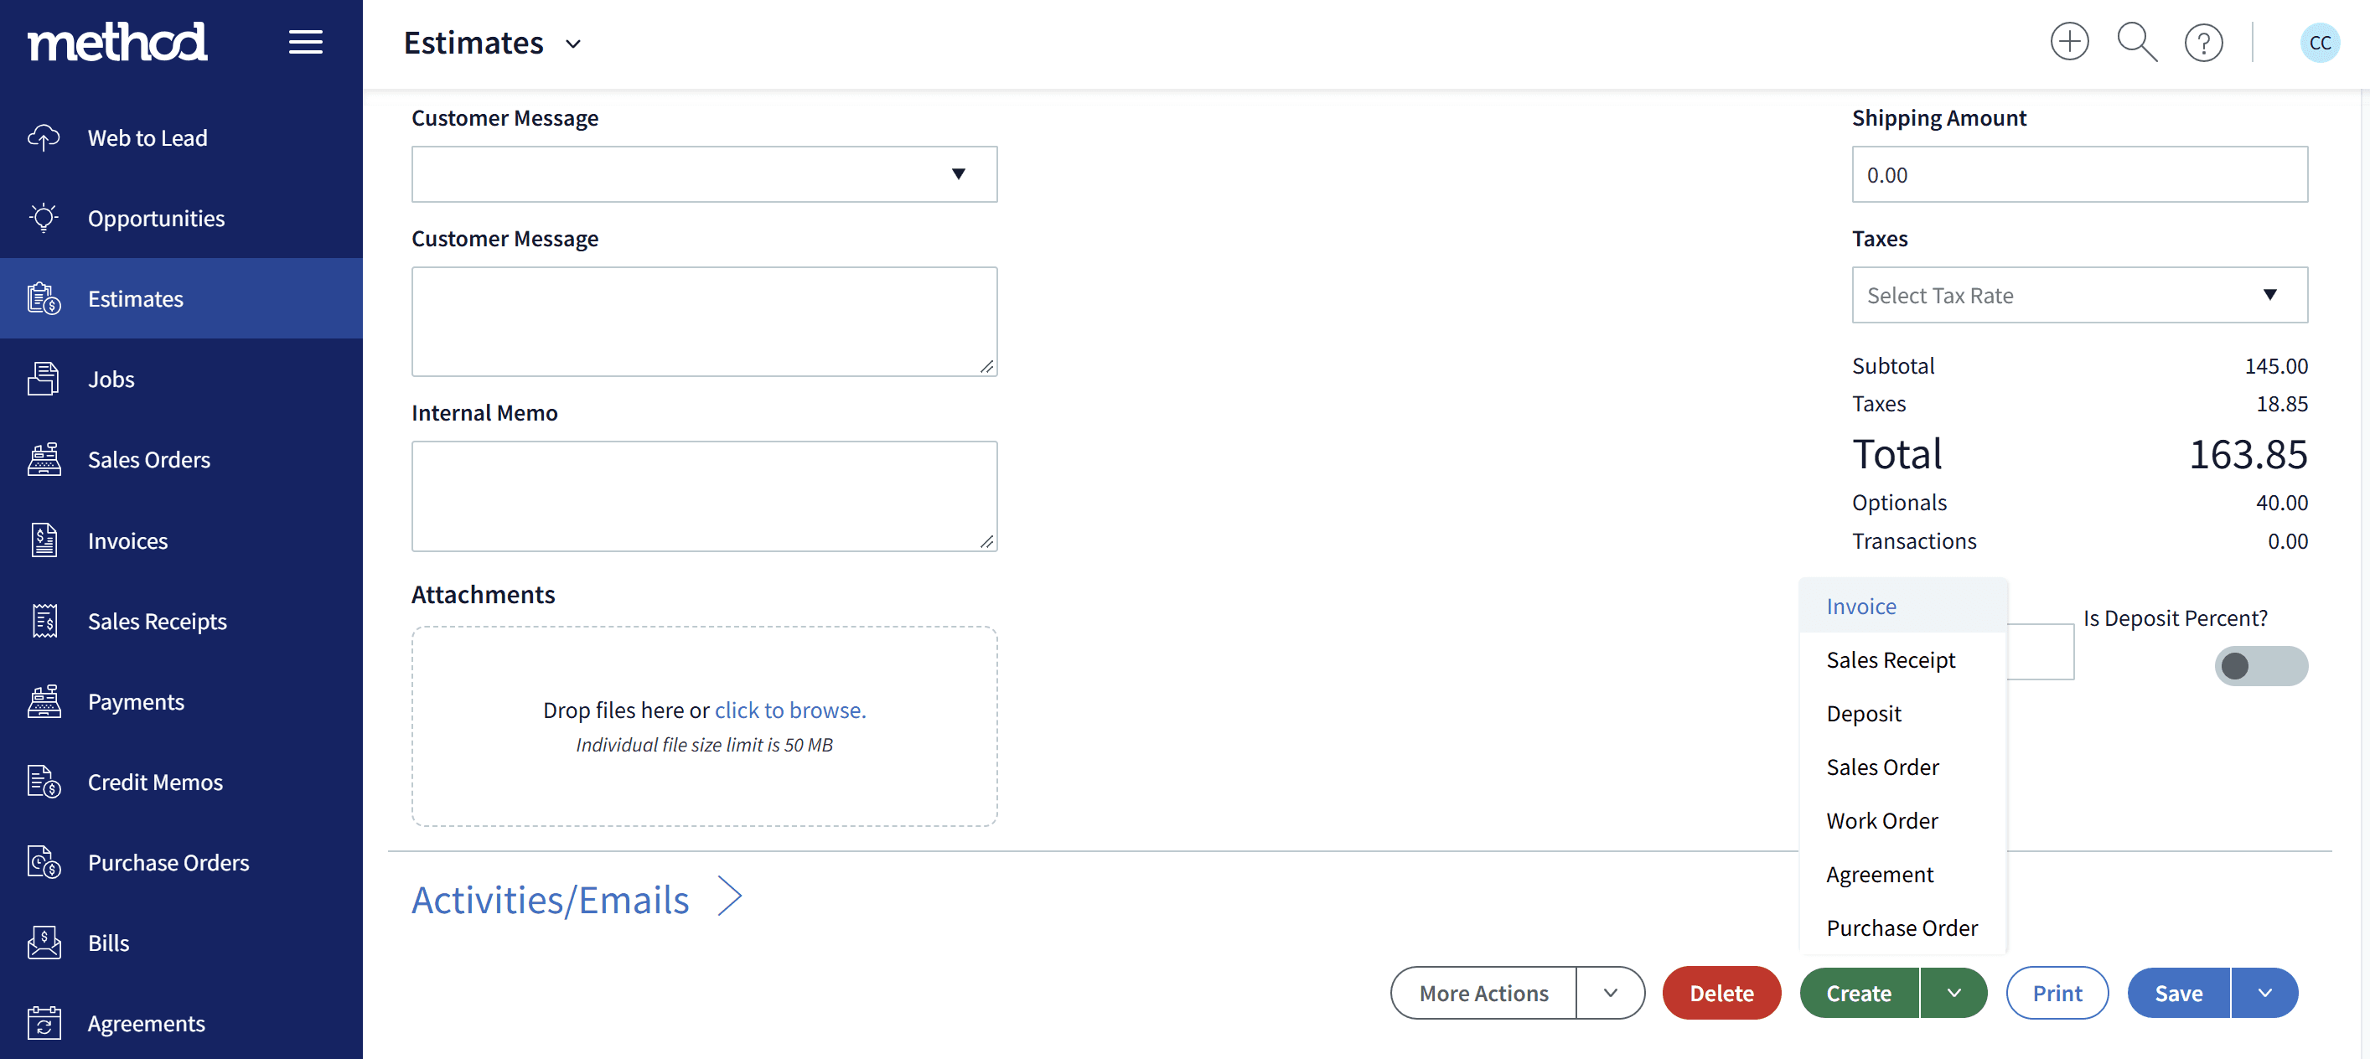The height and width of the screenshot is (1059, 2370).
Task: Click the Invoices document icon
Action: 44,540
